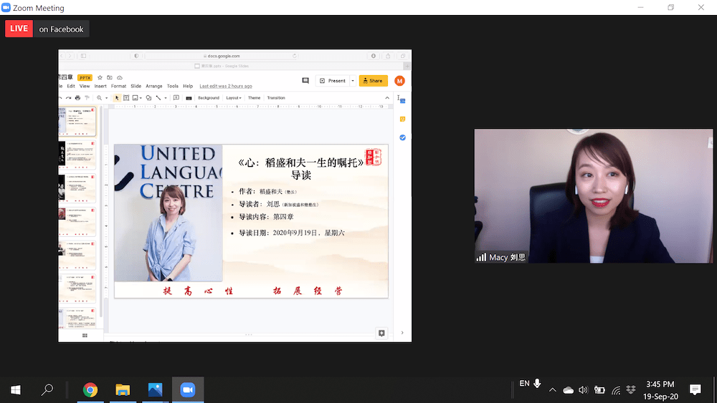Screen dimensions: 717x403
Task: Toggle slide grid view button
Action: [x=85, y=335]
